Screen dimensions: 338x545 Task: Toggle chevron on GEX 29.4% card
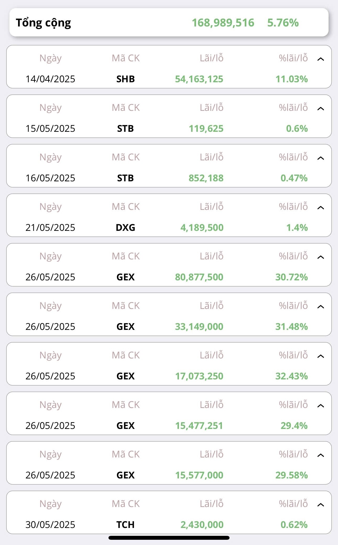click(320, 406)
